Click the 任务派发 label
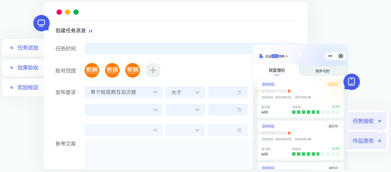The image size is (391, 172). pyautogui.click(x=28, y=48)
